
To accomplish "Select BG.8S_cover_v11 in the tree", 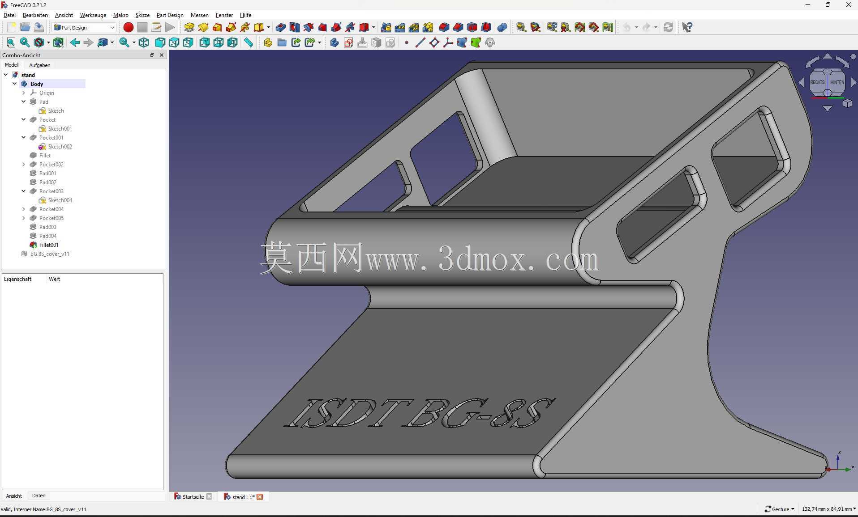I will [x=50, y=254].
